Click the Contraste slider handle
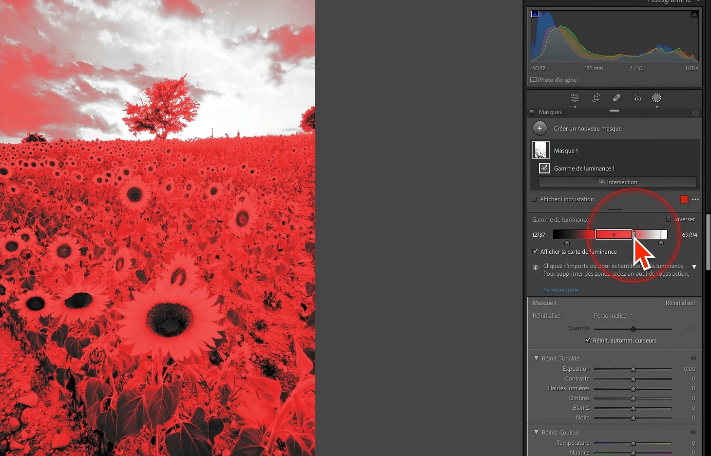This screenshot has width=711, height=456. [x=633, y=379]
